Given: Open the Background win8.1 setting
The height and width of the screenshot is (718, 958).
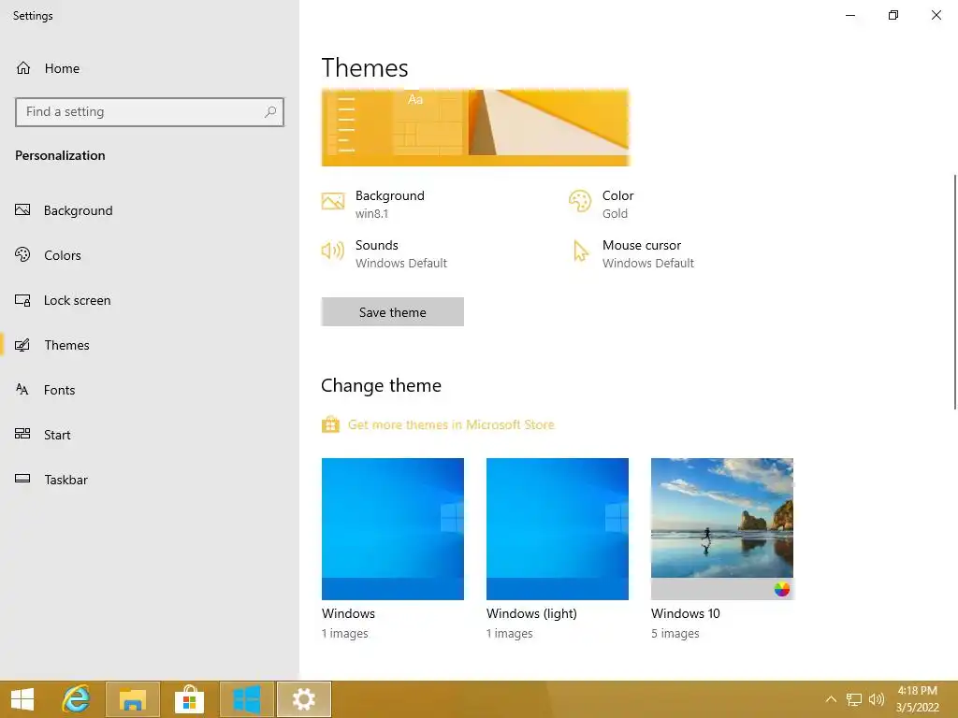Looking at the screenshot, I should pos(373,204).
